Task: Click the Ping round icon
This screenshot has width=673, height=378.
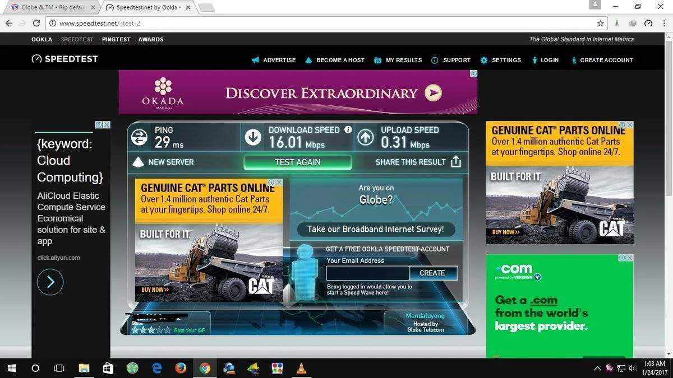Action: click(139, 137)
